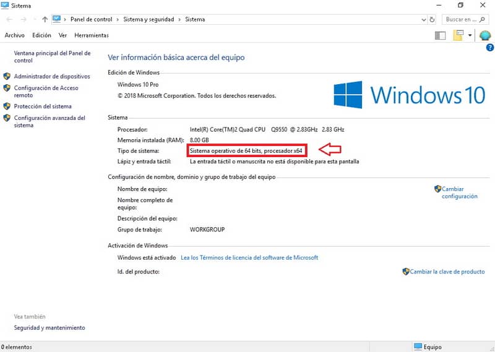Expand the chevron after Sistema y seguridad

(x=179, y=20)
